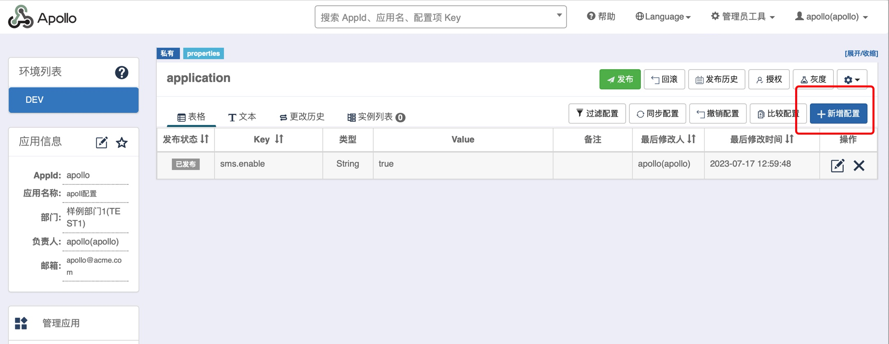Screen dimensions: 889x344
Task: Click the 已发布 status badge
Action: click(186, 164)
